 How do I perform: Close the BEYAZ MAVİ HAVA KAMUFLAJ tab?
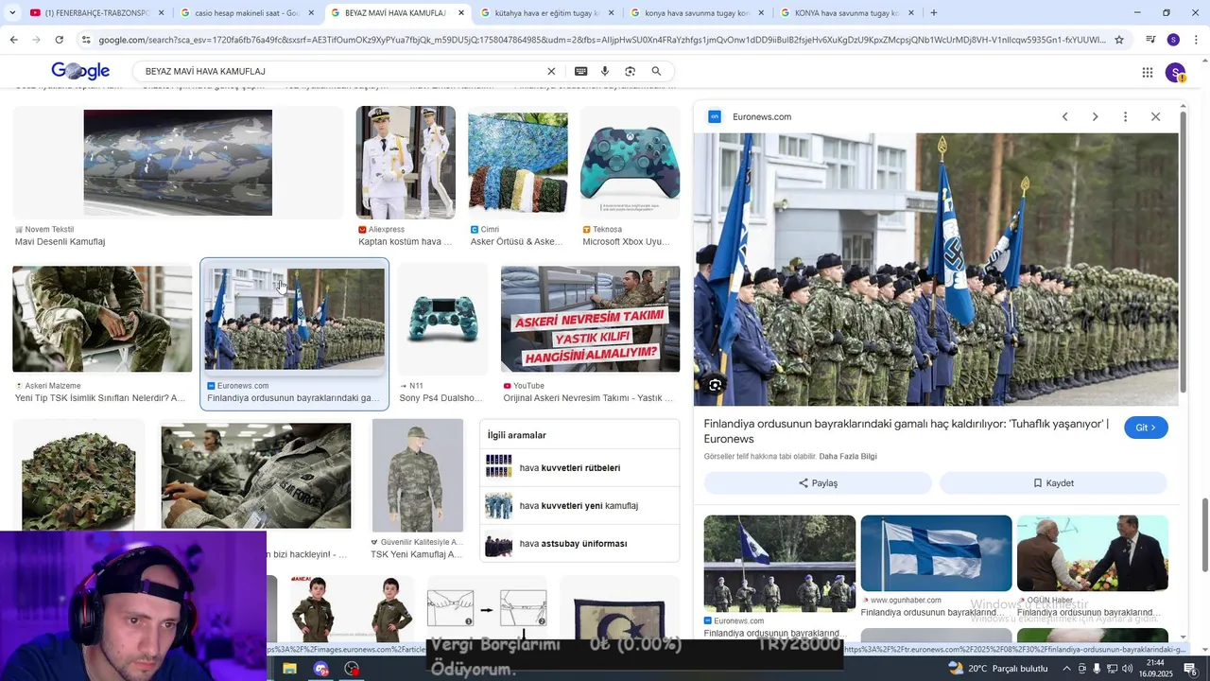click(x=460, y=13)
